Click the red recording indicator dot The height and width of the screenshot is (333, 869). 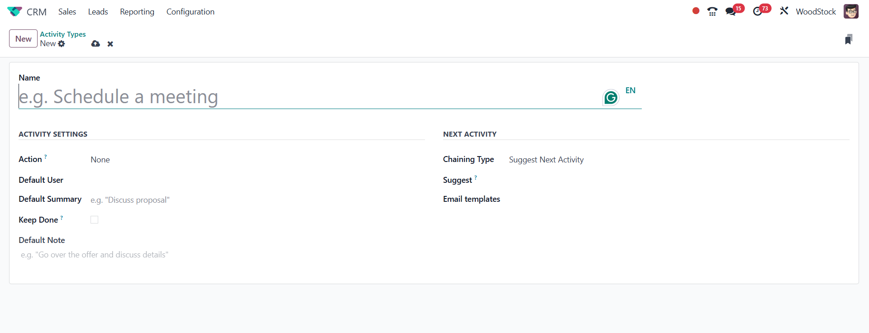coord(696,11)
